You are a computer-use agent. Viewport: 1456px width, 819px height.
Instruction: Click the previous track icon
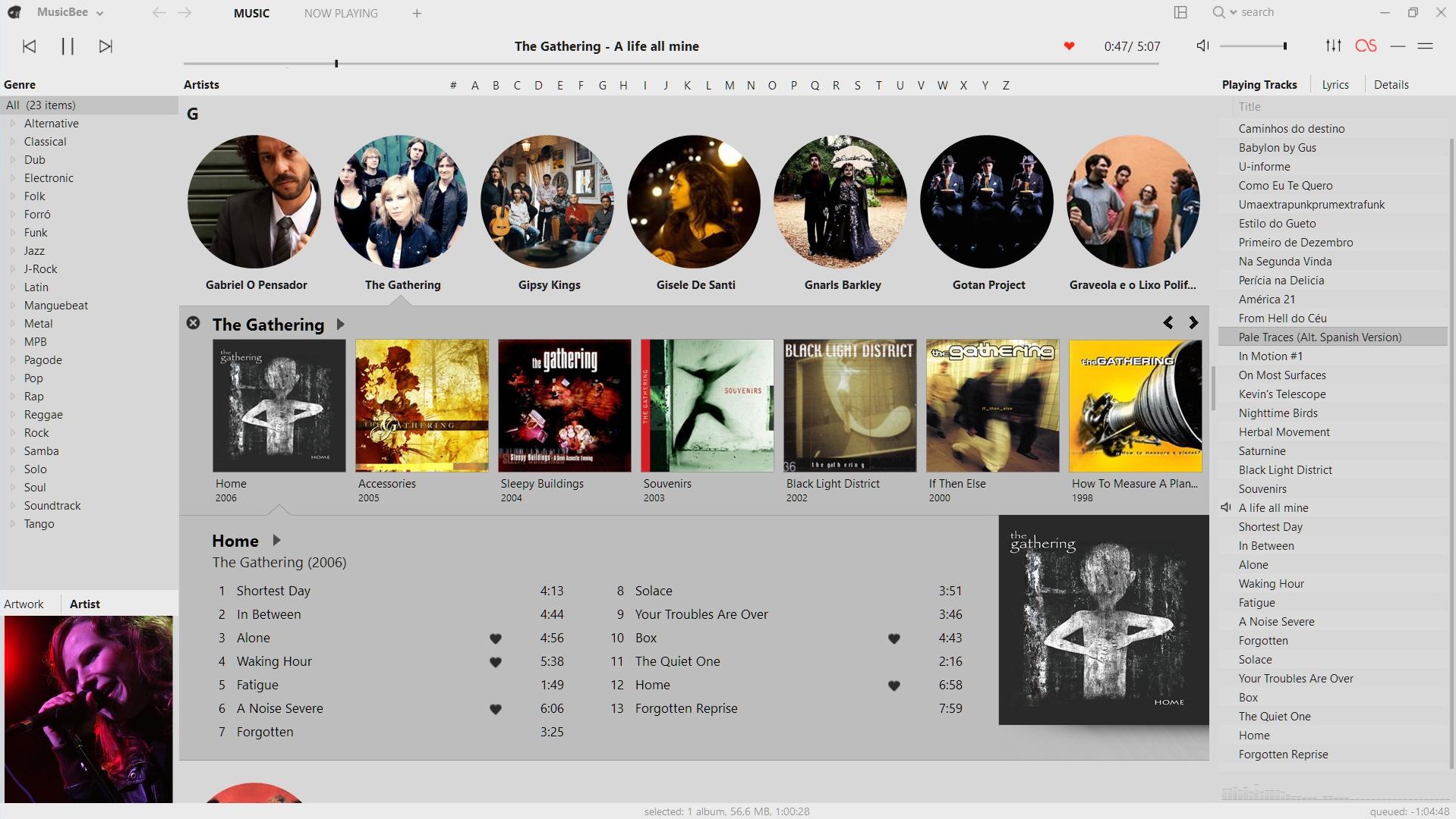coord(29,46)
